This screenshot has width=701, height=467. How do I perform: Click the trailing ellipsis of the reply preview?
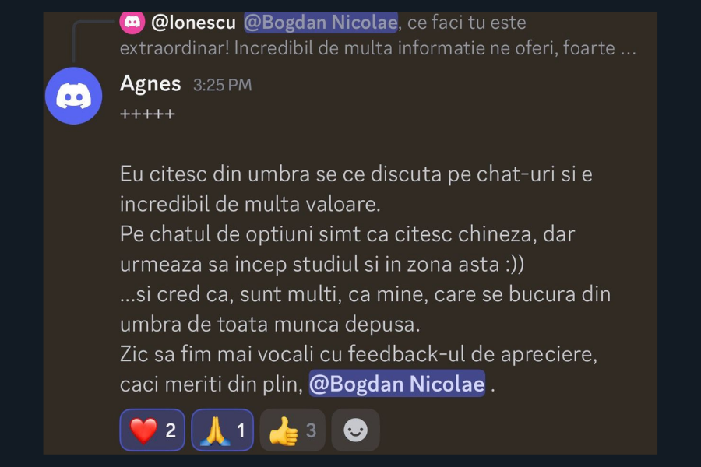pyautogui.click(x=628, y=49)
